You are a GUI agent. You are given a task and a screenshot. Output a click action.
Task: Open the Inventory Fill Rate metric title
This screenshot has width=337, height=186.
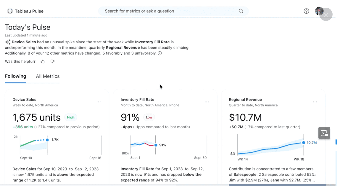[137, 100]
